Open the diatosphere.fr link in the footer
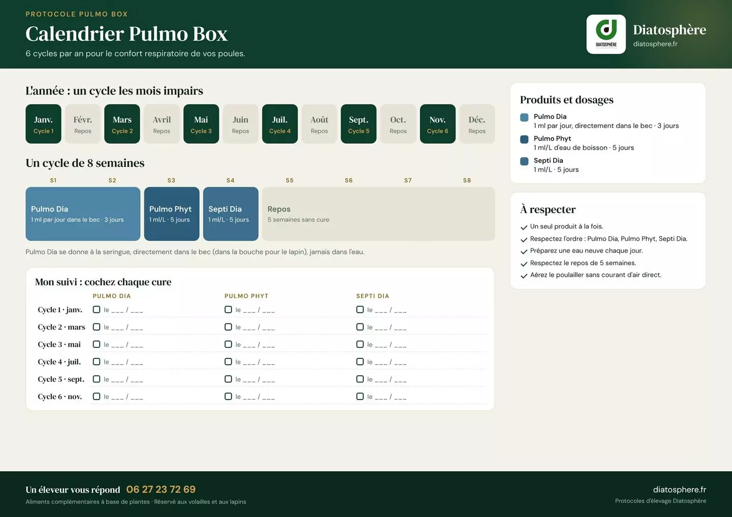The image size is (732, 517). 680,490
